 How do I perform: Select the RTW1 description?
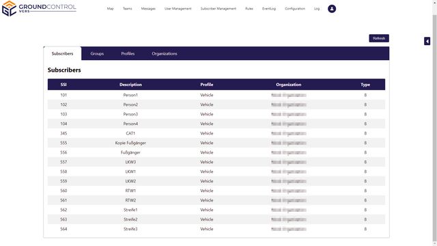130,191
